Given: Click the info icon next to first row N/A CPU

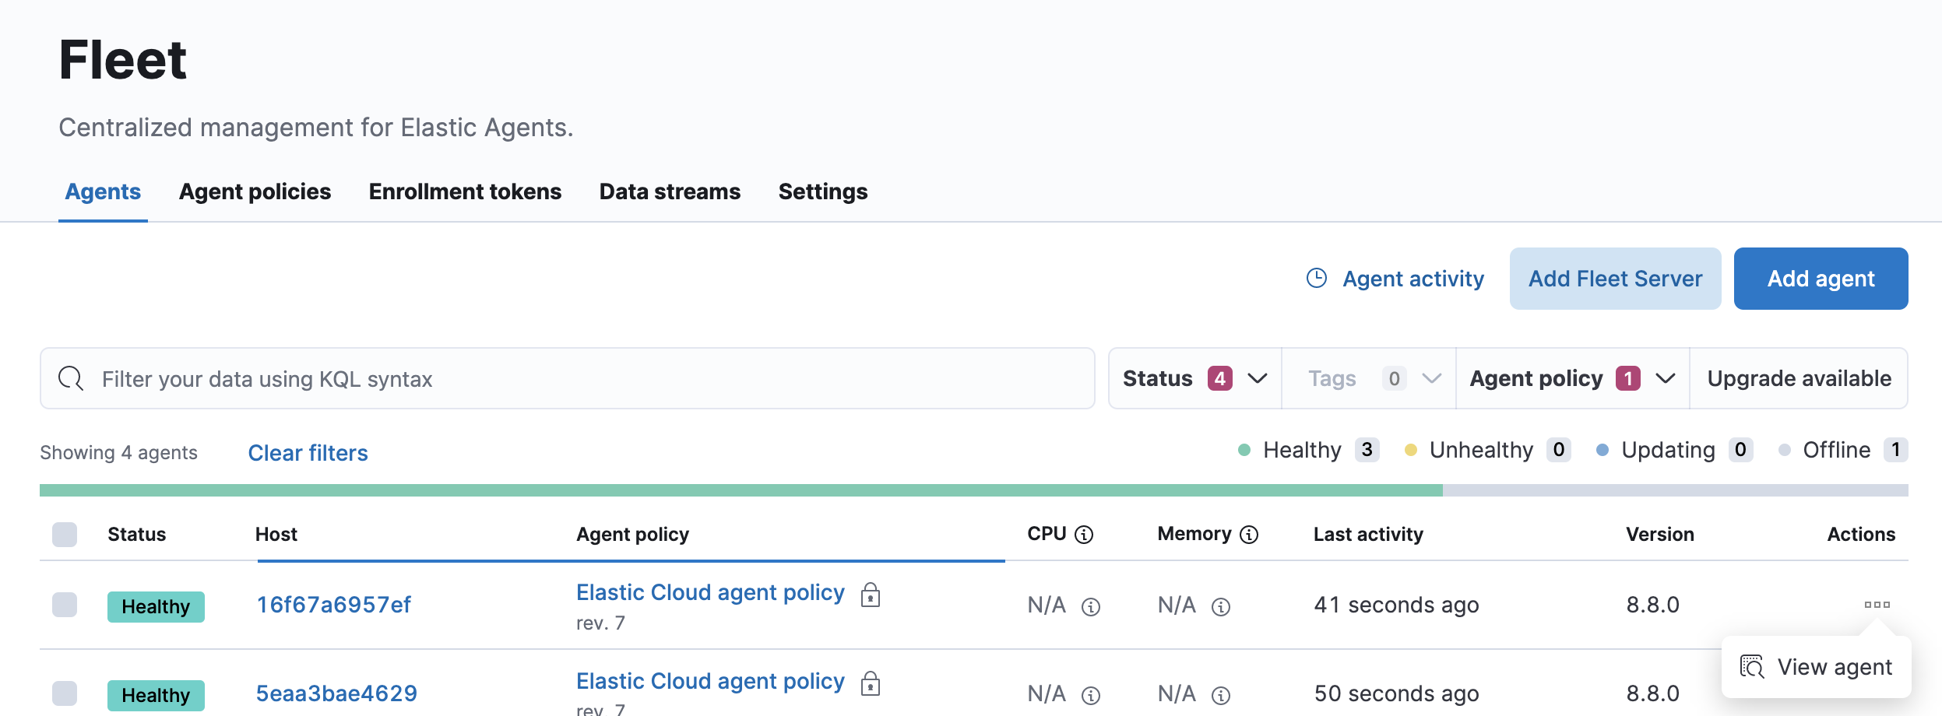Looking at the screenshot, I should 1089,605.
